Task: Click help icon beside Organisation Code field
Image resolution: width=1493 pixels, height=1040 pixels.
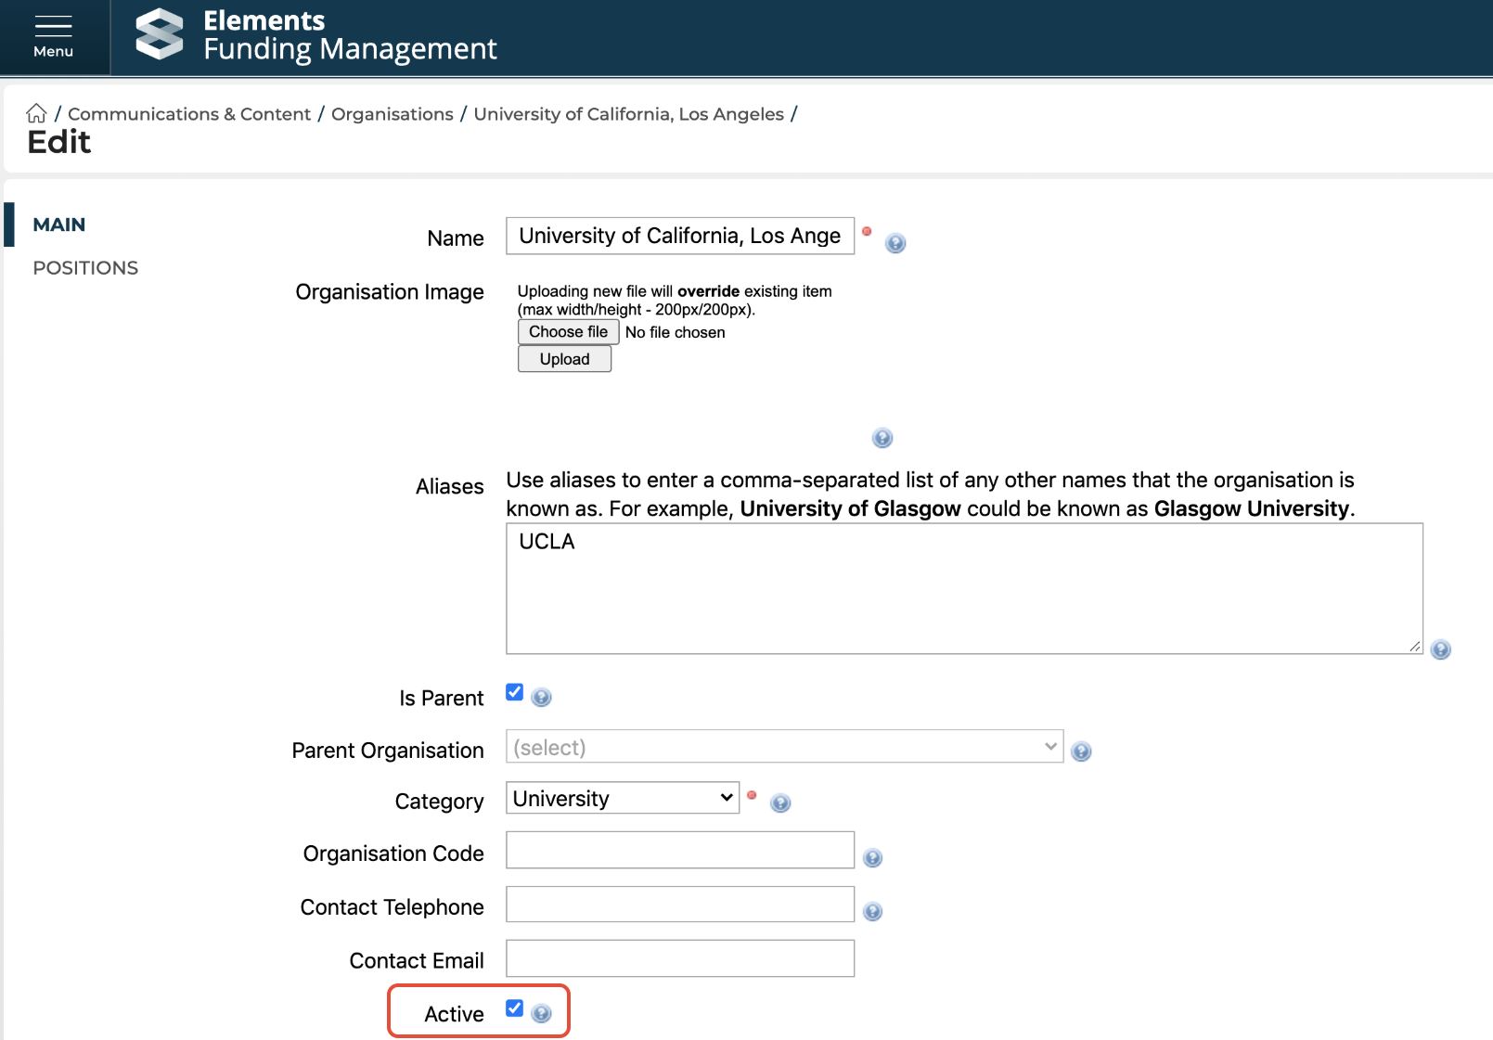Action: pos(872,858)
